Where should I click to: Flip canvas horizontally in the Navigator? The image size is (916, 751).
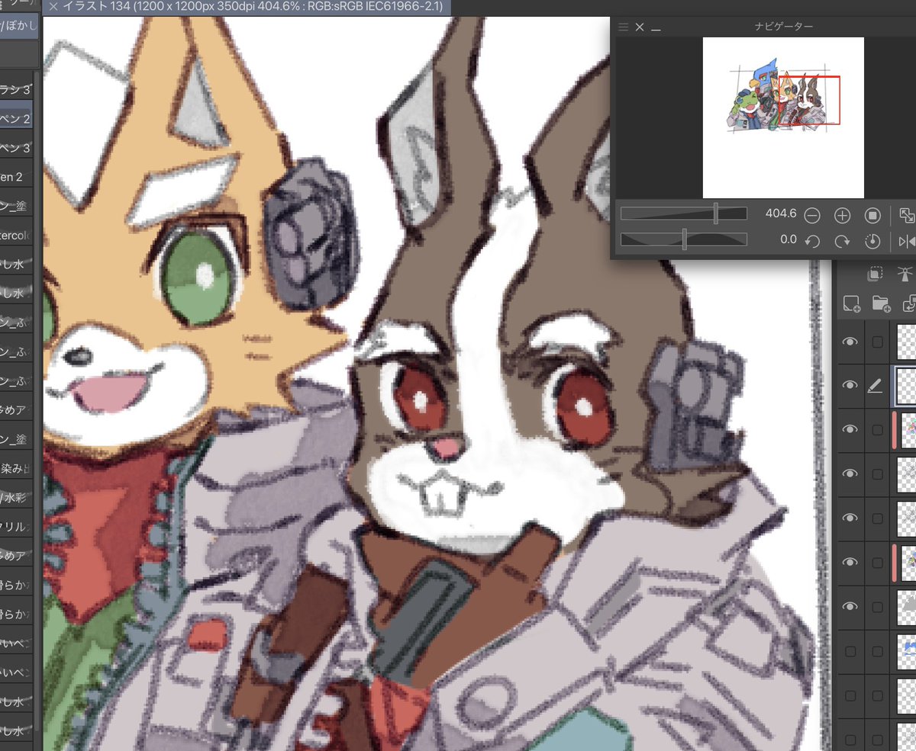click(x=907, y=241)
